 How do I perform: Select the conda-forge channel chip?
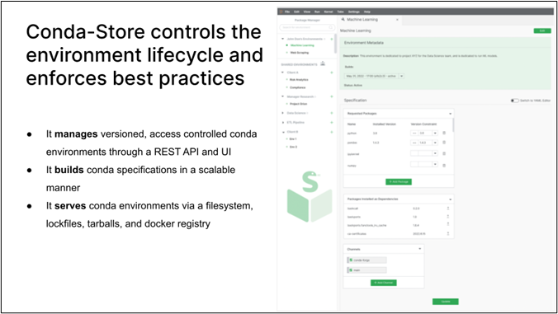click(x=366, y=260)
